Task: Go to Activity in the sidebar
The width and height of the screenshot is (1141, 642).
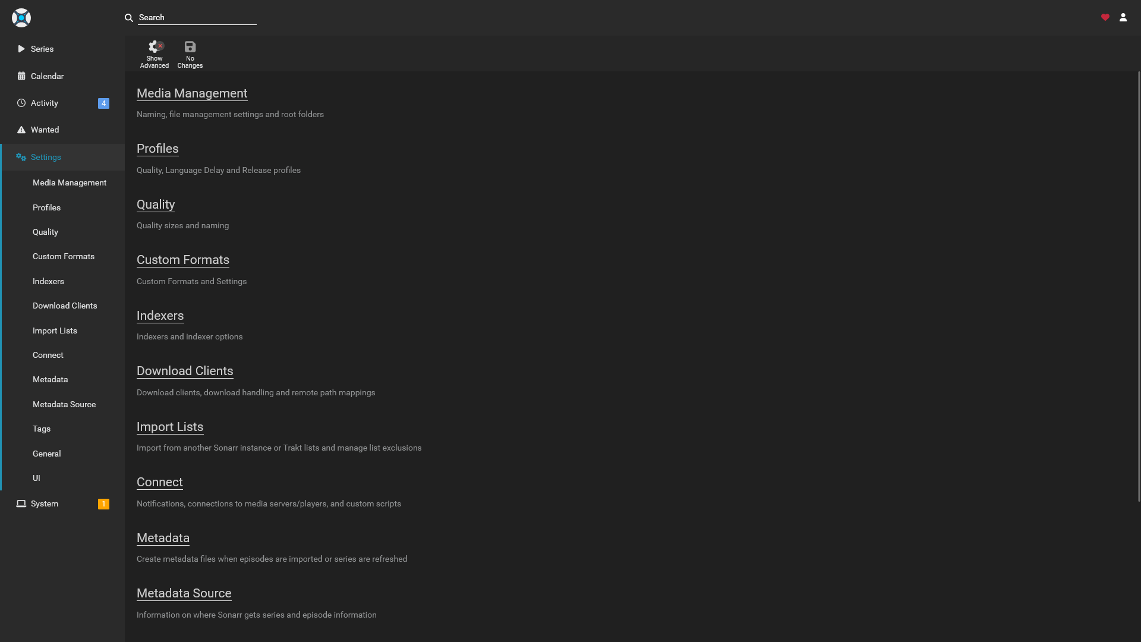Action: (x=62, y=103)
